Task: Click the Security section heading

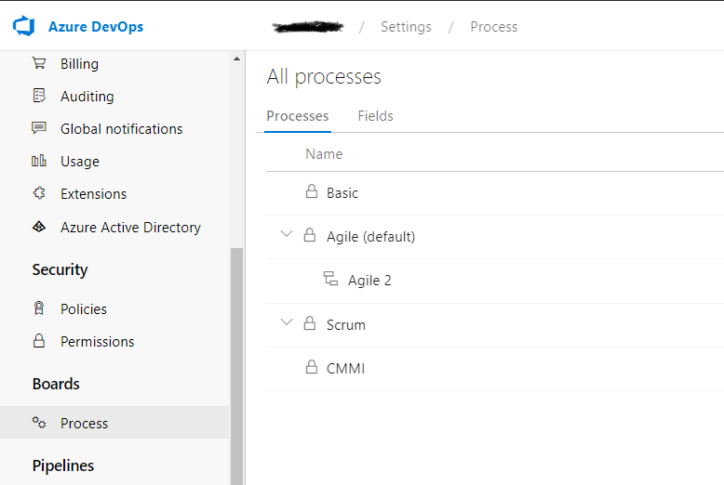Action: [60, 269]
